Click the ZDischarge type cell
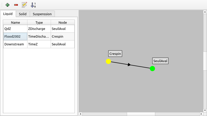Screen dimensions: 207x116 (39, 29)
